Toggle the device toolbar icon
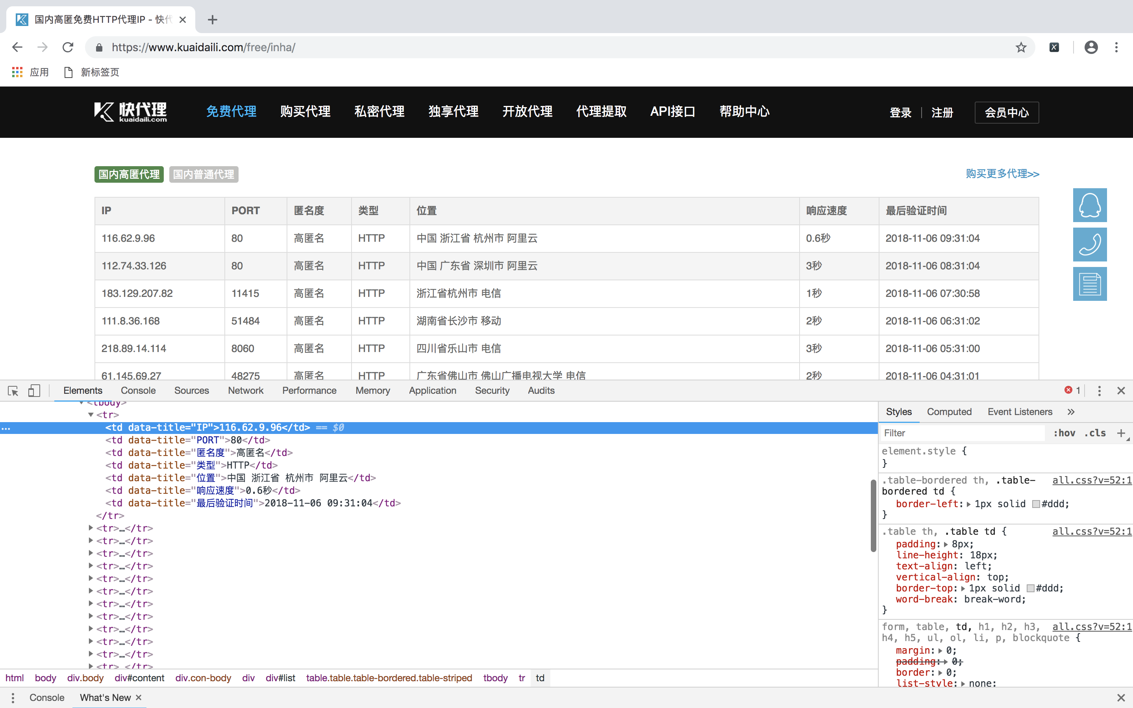Image resolution: width=1133 pixels, height=708 pixels. point(34,391)
